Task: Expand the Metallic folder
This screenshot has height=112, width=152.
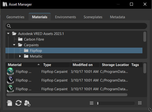Action: (x=20, y=56)
